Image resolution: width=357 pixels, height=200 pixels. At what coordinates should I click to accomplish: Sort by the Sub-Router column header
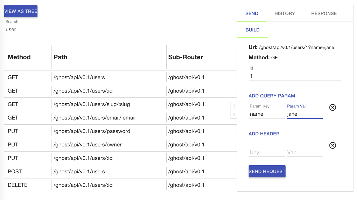click(x=186, y=57)
